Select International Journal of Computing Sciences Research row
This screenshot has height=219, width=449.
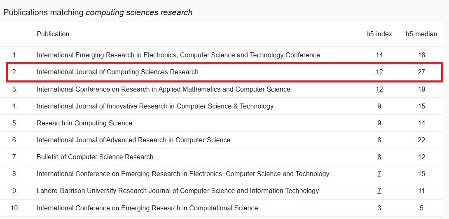pyautogui.click(x=224, y=72)
